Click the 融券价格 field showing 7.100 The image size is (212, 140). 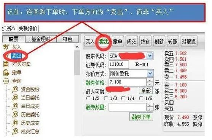click(128, 82)
